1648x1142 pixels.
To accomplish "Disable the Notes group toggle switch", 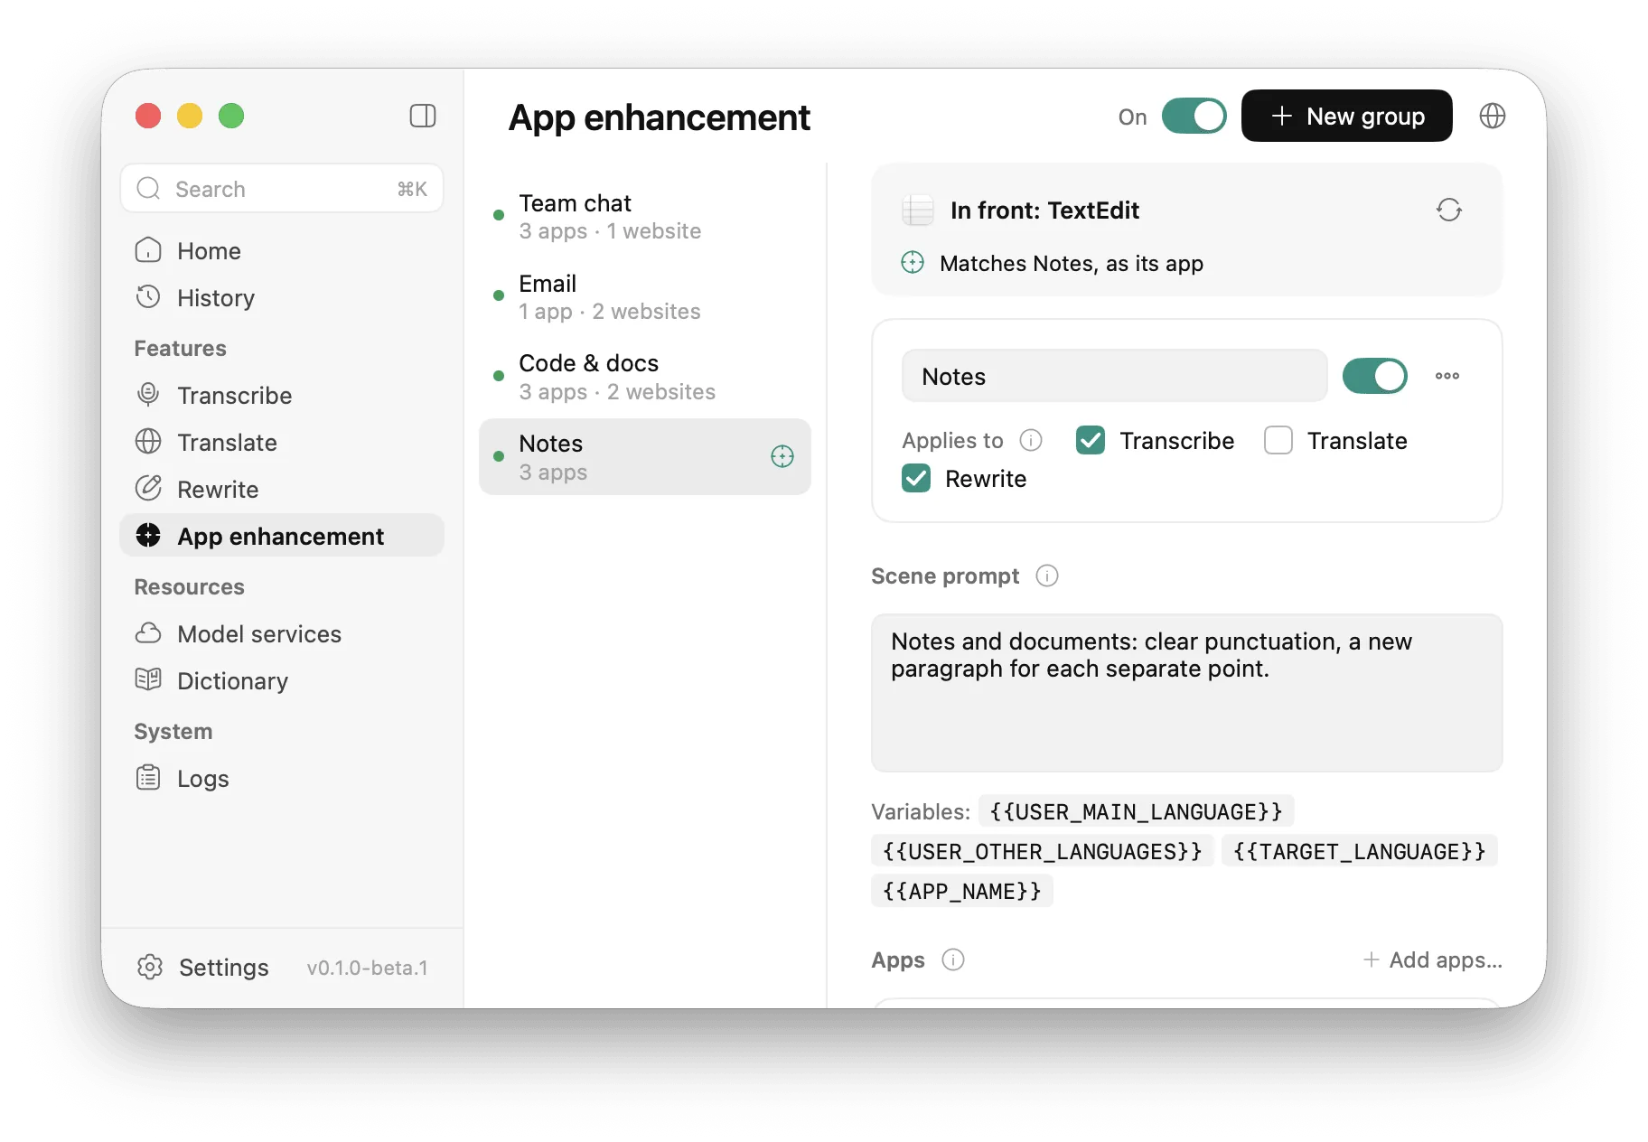I will [x=1374, y=376].
